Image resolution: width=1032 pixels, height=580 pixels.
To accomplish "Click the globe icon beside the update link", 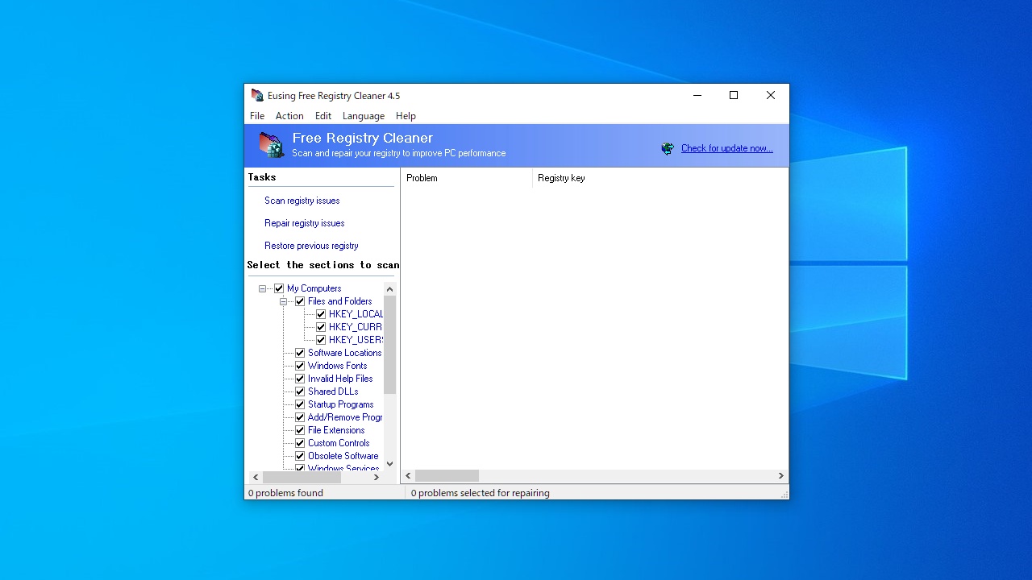I will coord(668,148).
